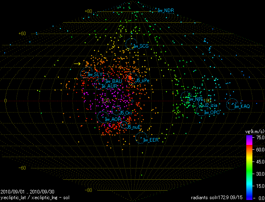
Task: Click the 180 longitude label
Action: [x=207, y=101]
